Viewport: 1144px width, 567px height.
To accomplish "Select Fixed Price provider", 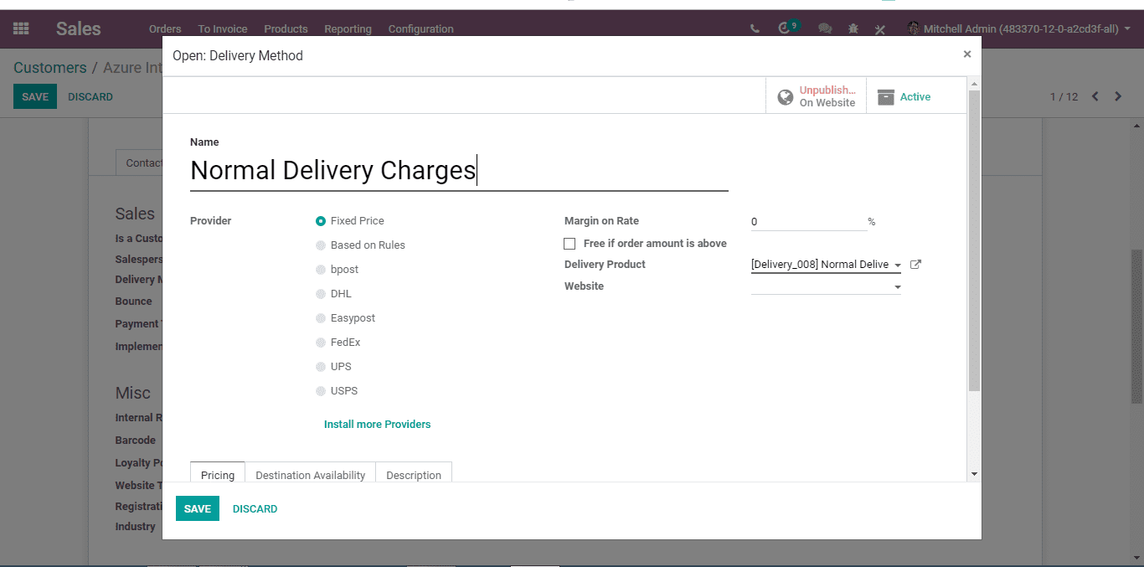I will pyautogui.click(x=321, y=221).
